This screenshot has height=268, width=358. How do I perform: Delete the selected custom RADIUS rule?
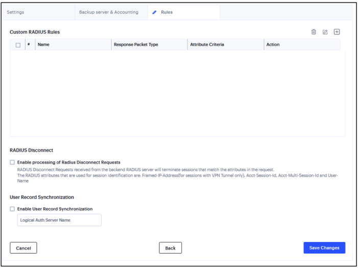coord(314,32)
